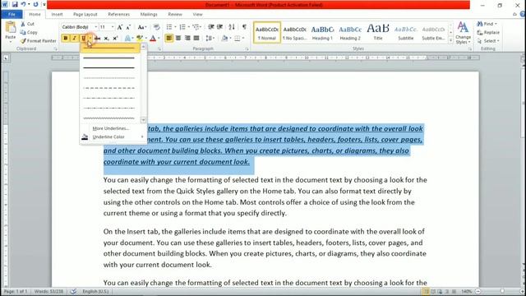526x296 pixels.
Task: Open the Shading paint bucket color
Action: [x=224, y=39]
